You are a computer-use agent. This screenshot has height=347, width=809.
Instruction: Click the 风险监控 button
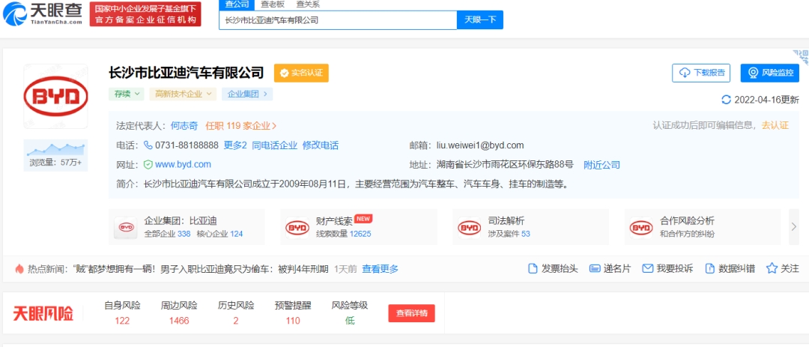[x=770, y=73]
